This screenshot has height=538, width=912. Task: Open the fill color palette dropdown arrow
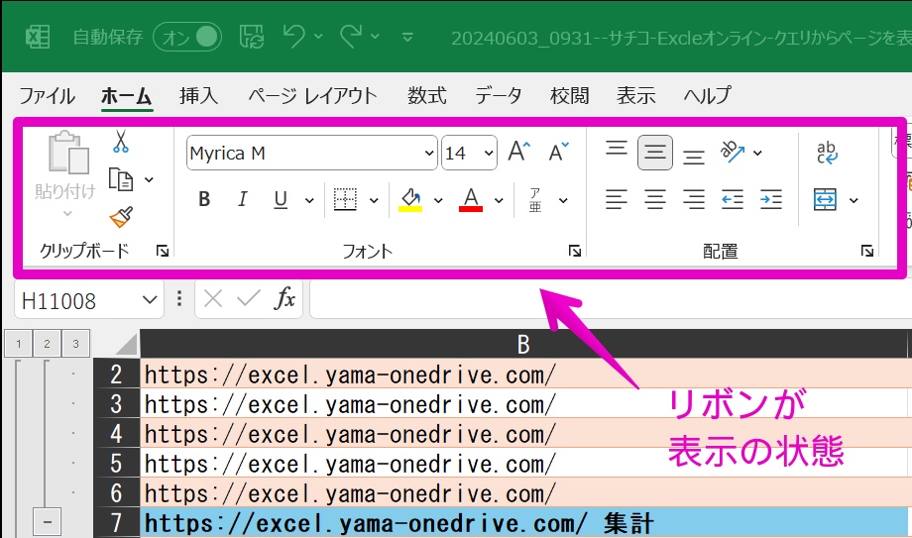[438, 201]
